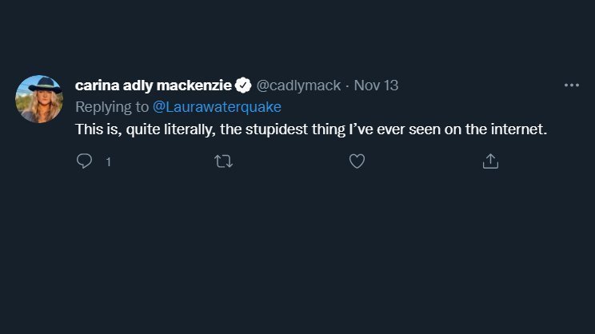Open the tweet via Nov 13 timestamp
The height and width of the screenshot is (334, 595).
point(376,85)
